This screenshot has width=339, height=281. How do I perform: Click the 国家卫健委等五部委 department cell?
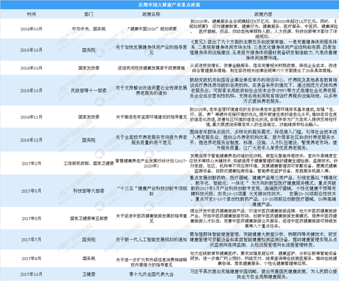[x=89, y=219]
